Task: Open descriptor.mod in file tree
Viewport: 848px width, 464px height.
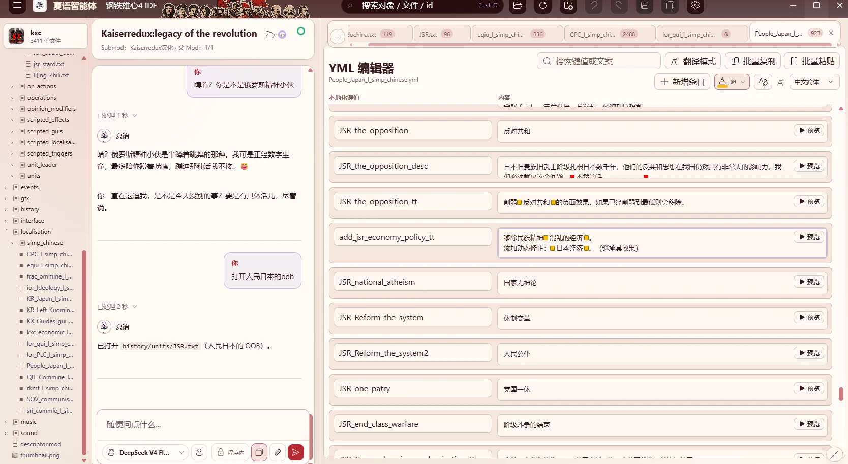Action: (x=40, y=444)
